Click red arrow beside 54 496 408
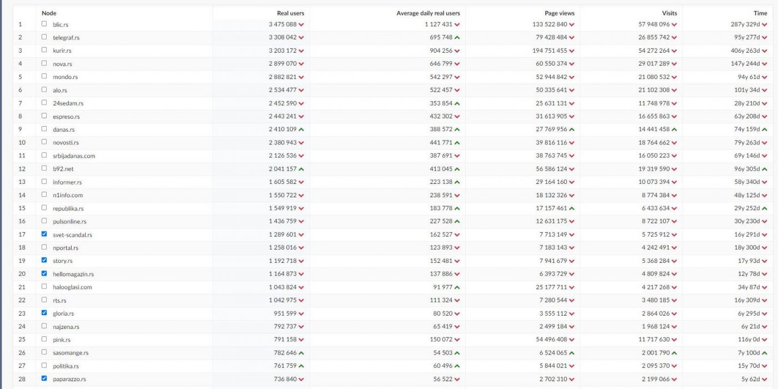Screen dimensions: 778x389 click(571, 340)
